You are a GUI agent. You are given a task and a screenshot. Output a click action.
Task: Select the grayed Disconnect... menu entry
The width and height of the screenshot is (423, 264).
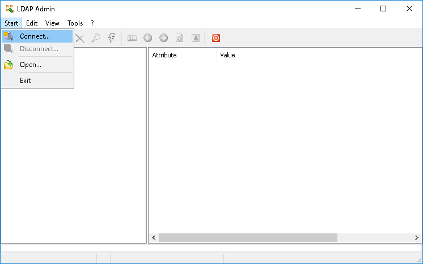(x=37, y=49)
